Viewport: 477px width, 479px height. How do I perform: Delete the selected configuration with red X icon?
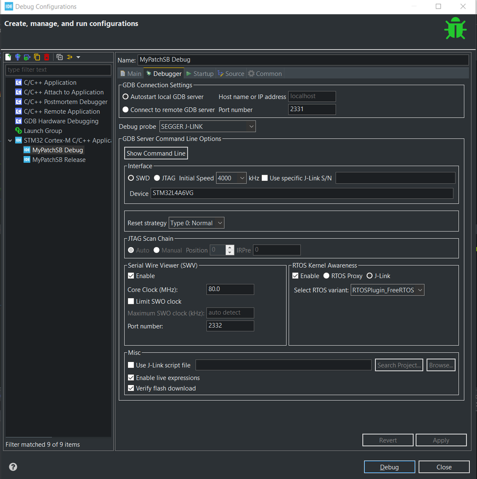[x=47, y=57]
